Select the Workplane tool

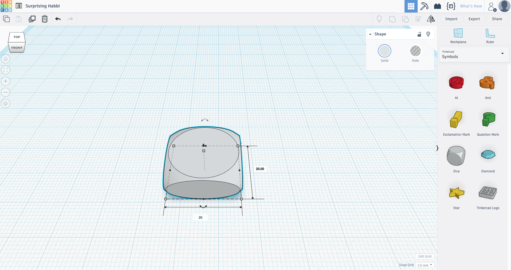click(458, 36)
